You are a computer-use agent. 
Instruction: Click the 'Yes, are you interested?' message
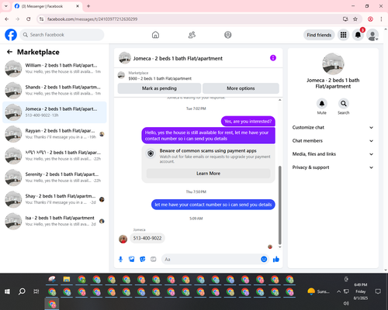click(x=248, y=122)
